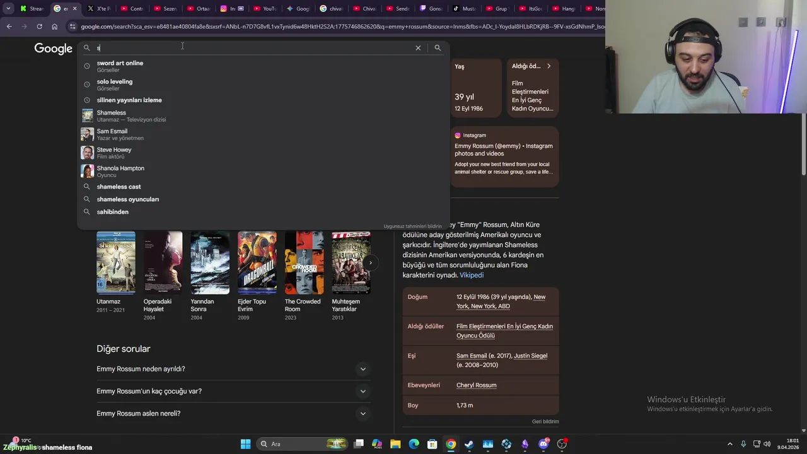Select 'silinen yayınları izleme' suggestion
Image resolution: width=807 pixels, height=454 pixels.
pyautogui.click(x=264, y=100)
